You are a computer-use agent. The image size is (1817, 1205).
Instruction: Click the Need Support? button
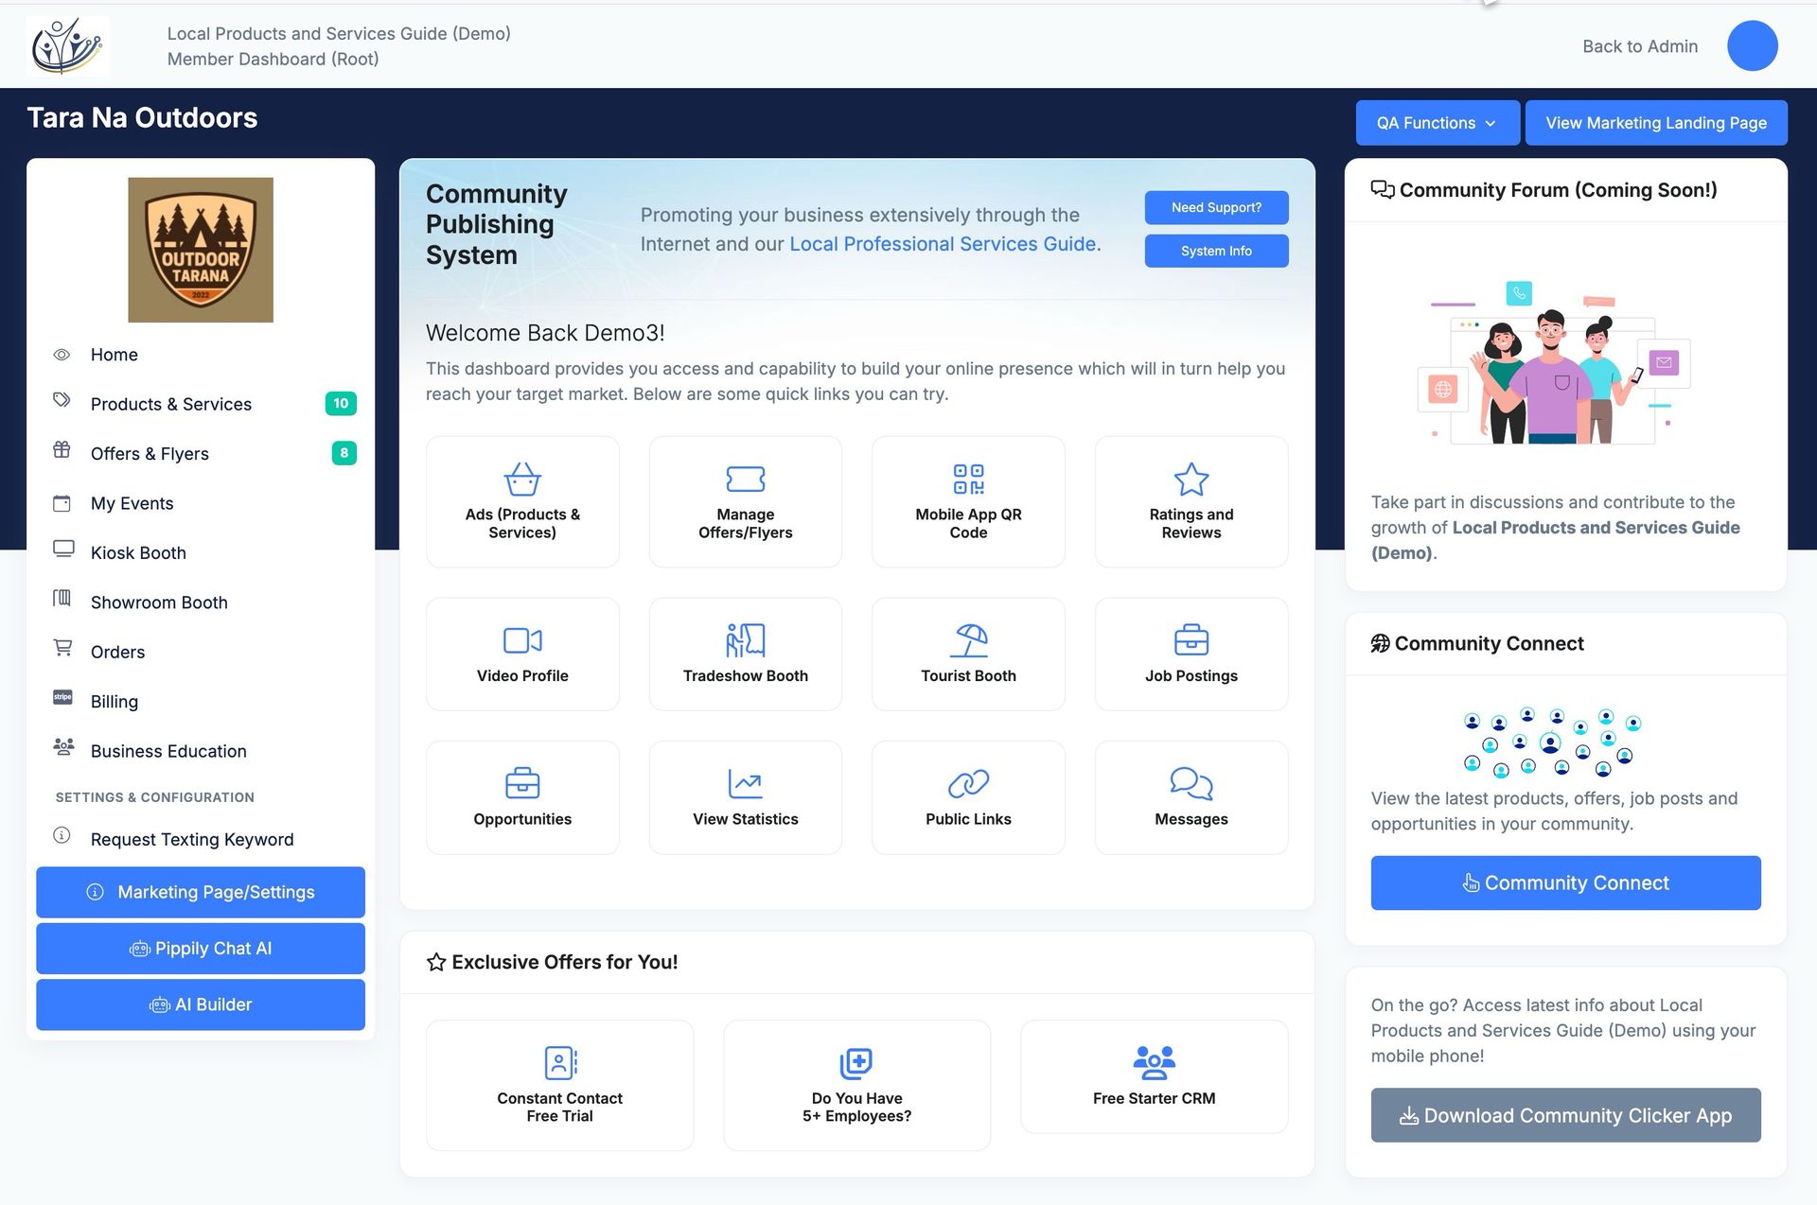pyautogui.click(x=1216, y=207)
